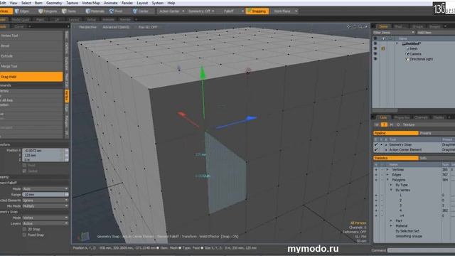Image resolution: width=455 pixels, height=256 pixels.
Task: Click the viewport rotate icon
Action: point(354,27)
